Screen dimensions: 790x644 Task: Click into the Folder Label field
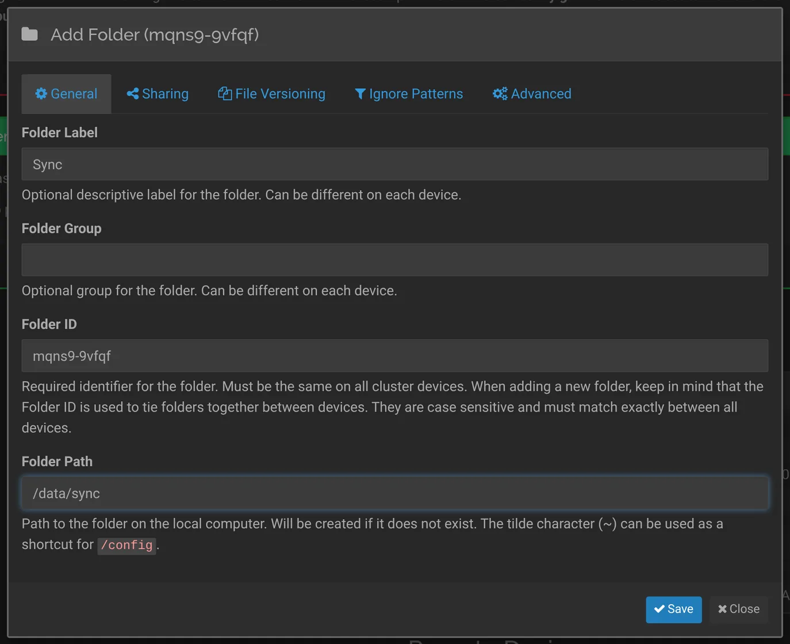(395, 164)
